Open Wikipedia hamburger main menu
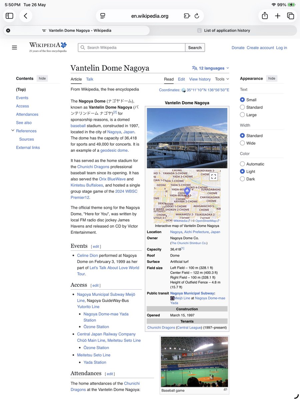 14,48
